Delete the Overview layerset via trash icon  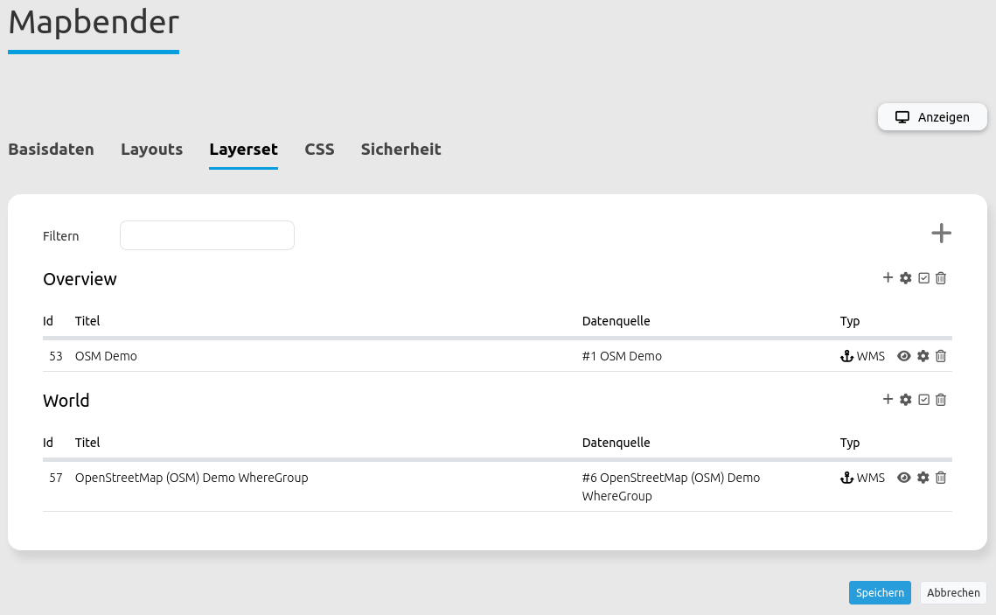tap(941, 278)
